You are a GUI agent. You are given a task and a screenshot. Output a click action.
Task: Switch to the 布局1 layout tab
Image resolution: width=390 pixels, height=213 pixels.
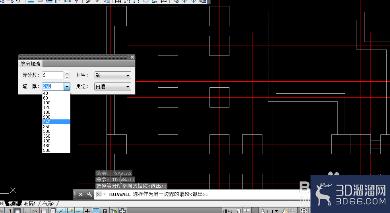pyautogui.click(x=30, y=203)
